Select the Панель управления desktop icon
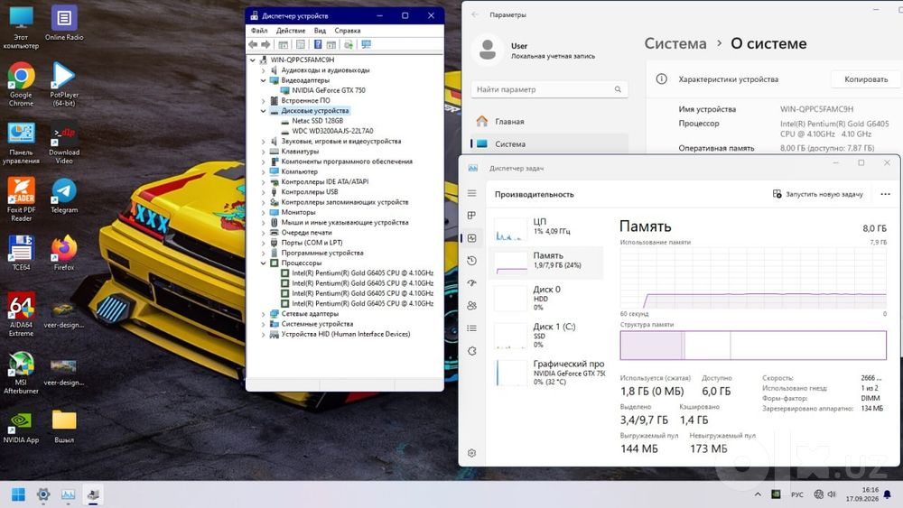 (22, 143)
